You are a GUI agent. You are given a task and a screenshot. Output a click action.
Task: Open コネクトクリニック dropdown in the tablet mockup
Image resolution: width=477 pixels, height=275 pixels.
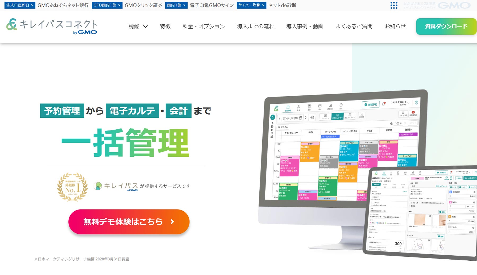[x=463, y=172]
